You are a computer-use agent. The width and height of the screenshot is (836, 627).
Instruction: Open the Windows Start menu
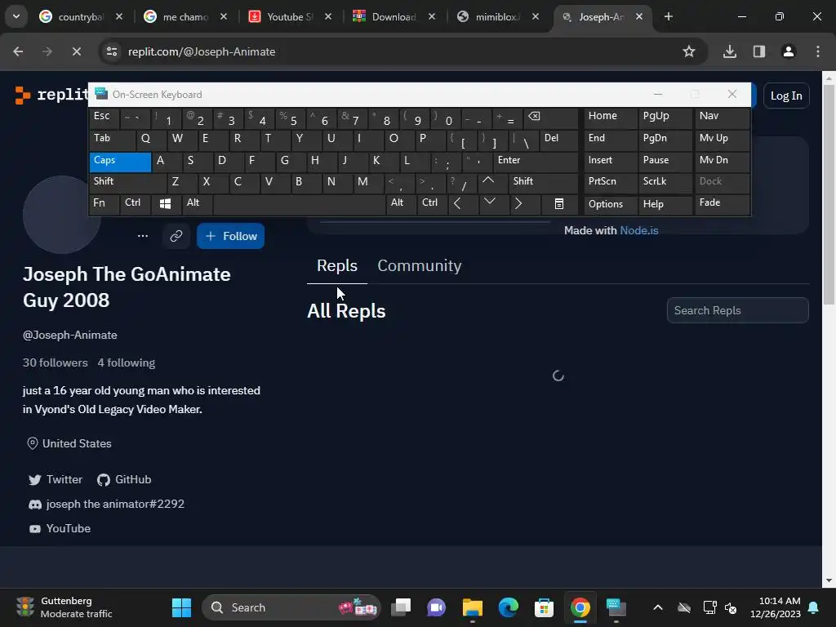click(x=181, y=607)
